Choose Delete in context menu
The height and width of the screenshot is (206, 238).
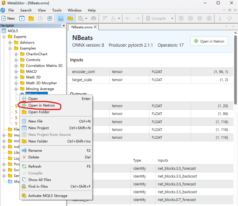click(56, 157)
